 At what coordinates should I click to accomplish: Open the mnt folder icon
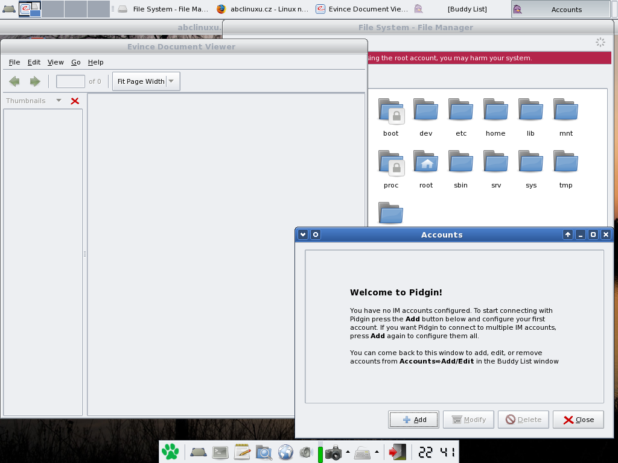565,110
